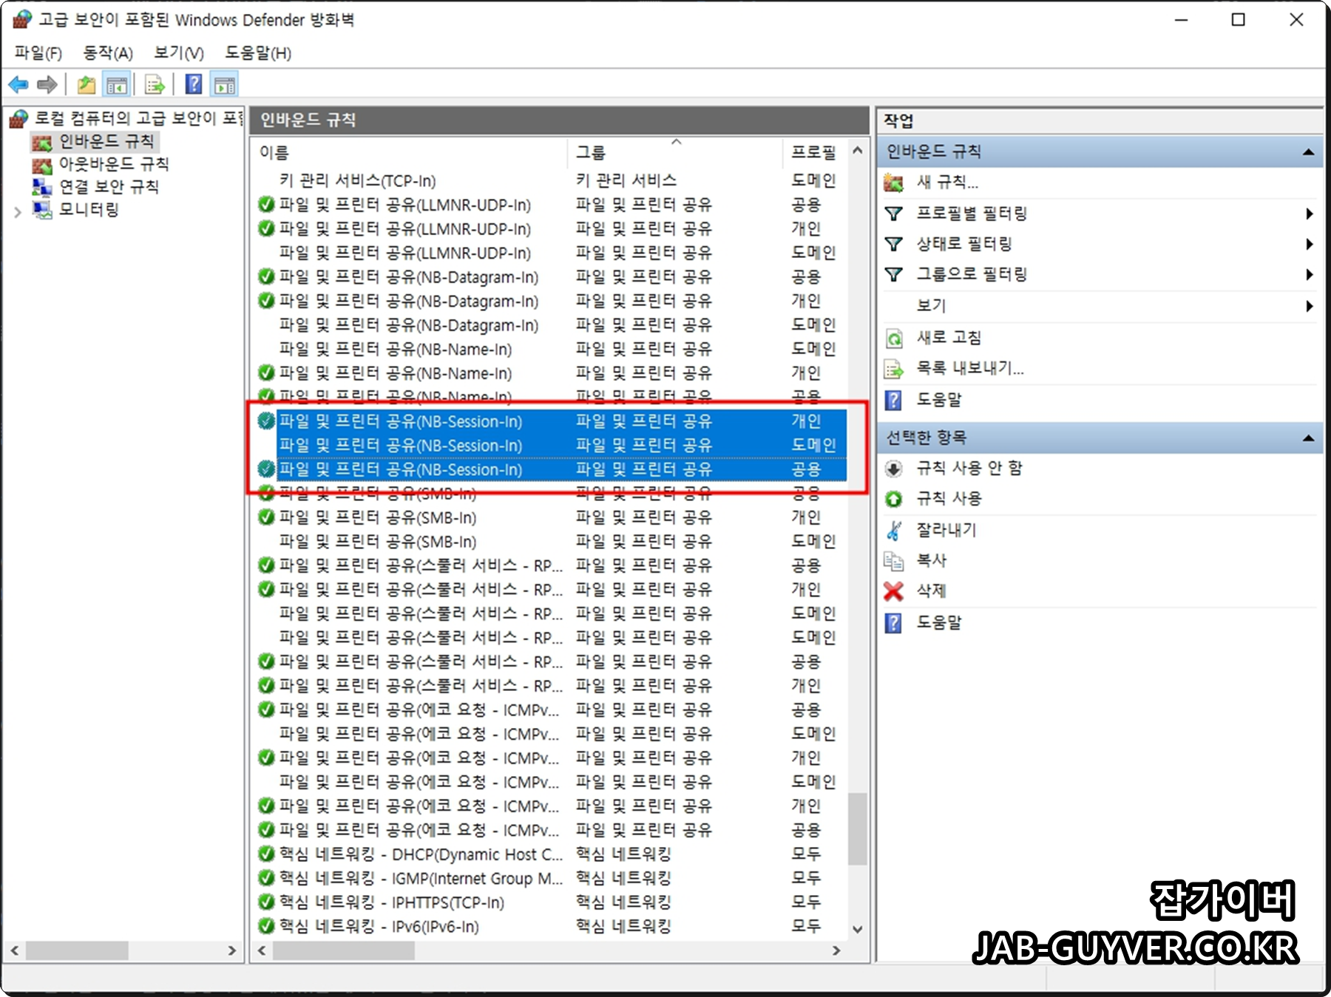Click the 목록 내보내기 export icon
Screen dimensions: 1331x997
[894, 369]
